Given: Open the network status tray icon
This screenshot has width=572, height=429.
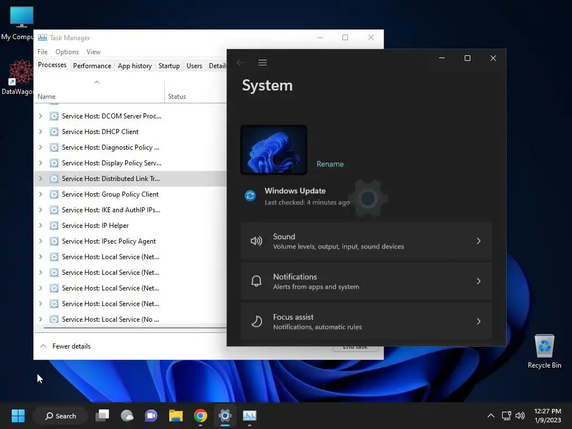Looking at the screenshot, I should (x=506, y=416).
